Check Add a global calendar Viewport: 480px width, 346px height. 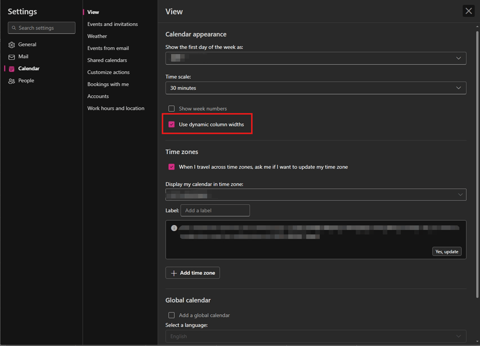[x=171, y=315]
